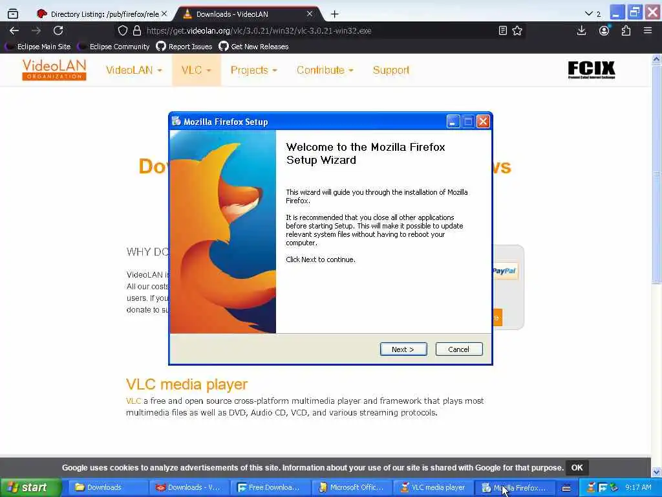Viewport: 662px width, 497px height.
Task: Expand the VLC navigation dropdown
Action: tap(197, 70)
